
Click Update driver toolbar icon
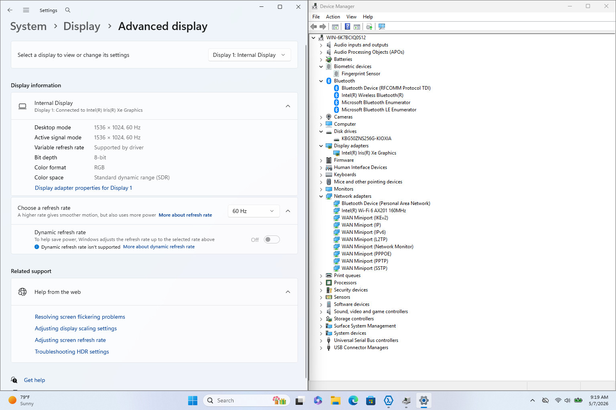[369, 26]
